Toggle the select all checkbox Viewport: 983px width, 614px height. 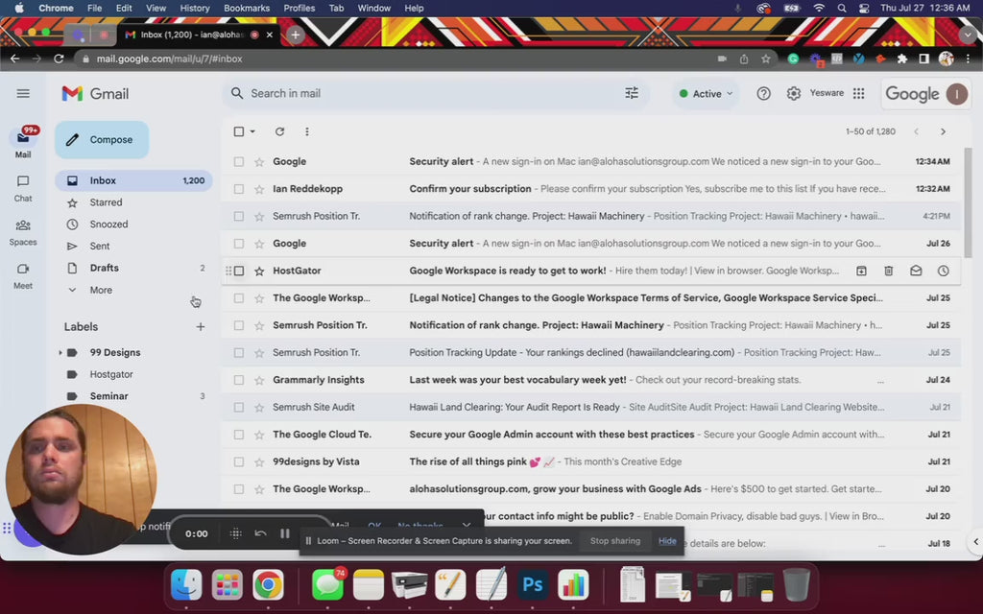239,131
